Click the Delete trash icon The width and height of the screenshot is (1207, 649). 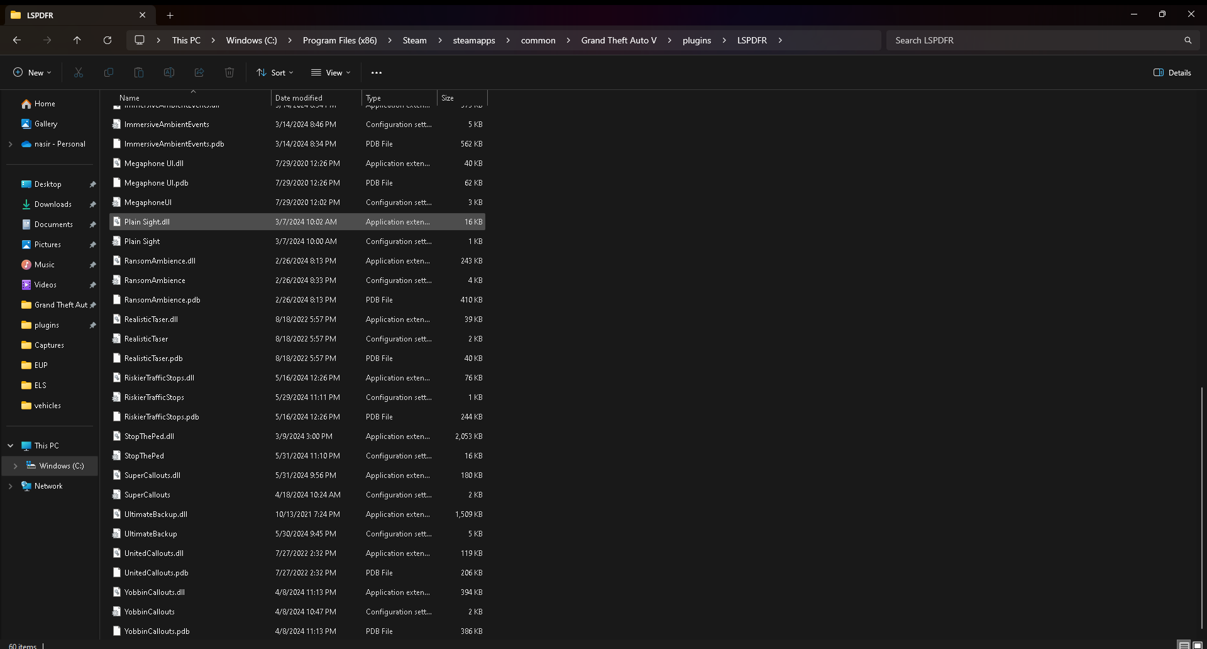tap(229, 73)
